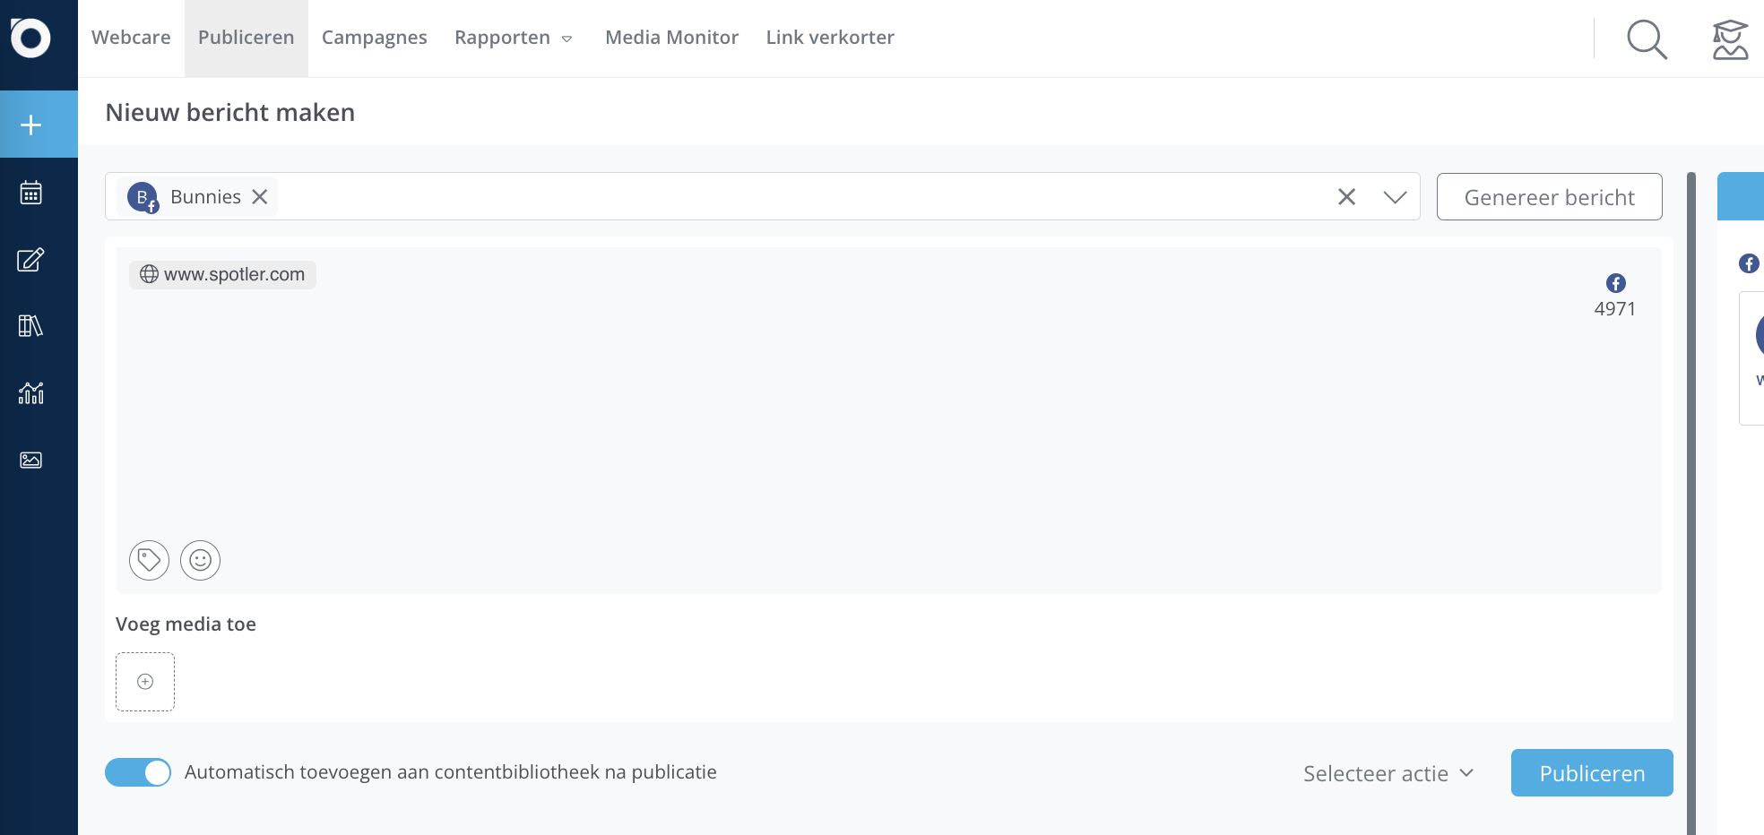Click the Bunnies account avatar
The width and height of the screenshot is (1764, 835).
pyautogui.click(x=143, y=197)
